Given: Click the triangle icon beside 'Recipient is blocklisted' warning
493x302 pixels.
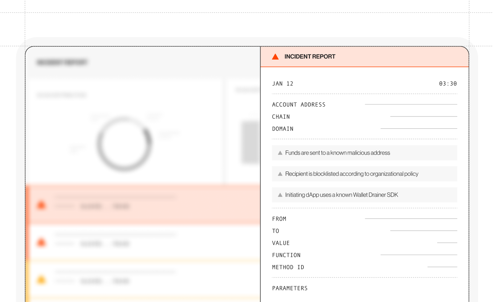Looking at the screenshot, I should [280, 174].
